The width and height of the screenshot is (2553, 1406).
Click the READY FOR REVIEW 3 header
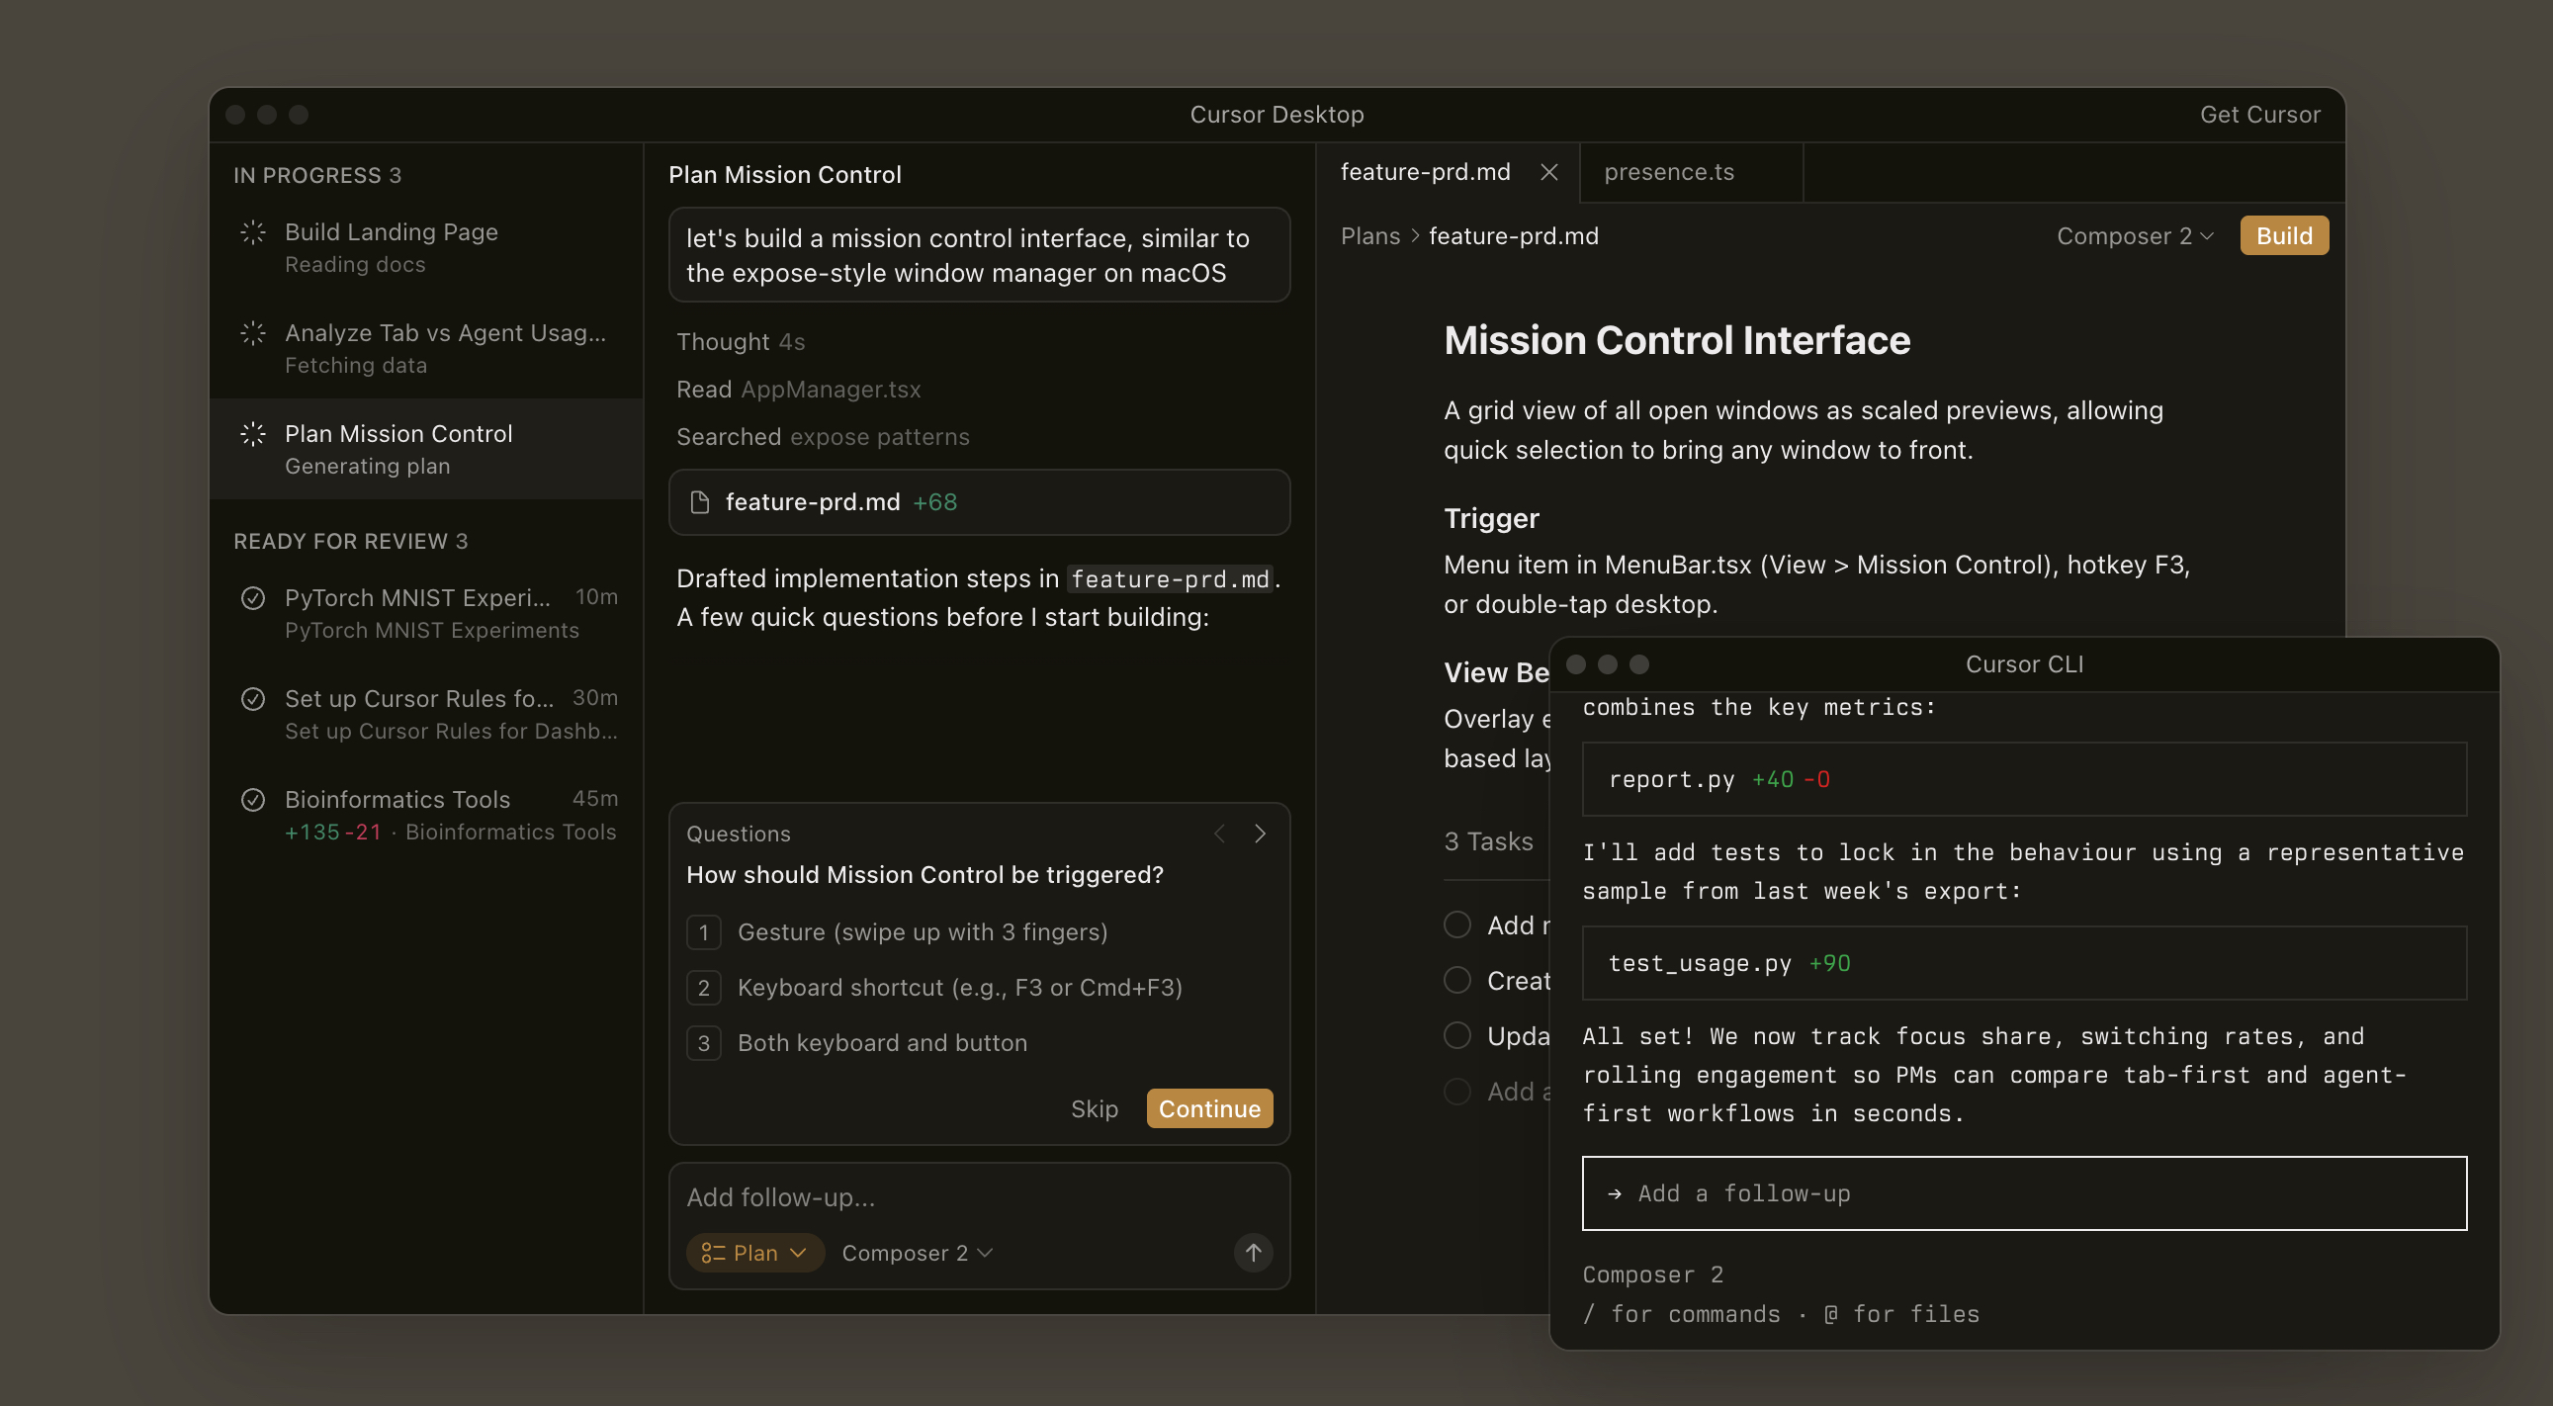click(351, 541)
